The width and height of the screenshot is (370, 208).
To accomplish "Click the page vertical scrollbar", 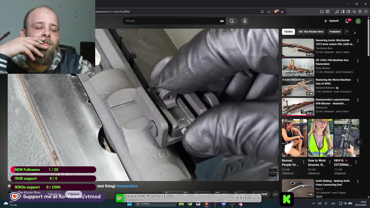I will [368, 38].
